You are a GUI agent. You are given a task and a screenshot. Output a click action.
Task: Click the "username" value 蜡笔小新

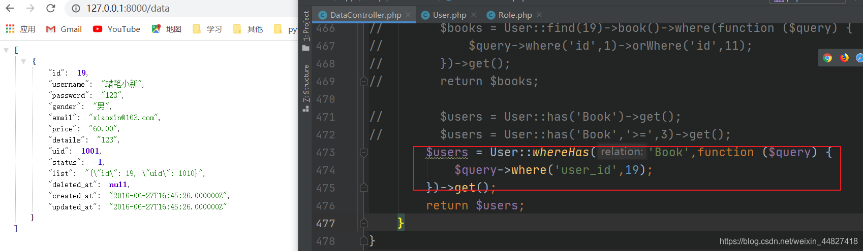pos(122,84)
